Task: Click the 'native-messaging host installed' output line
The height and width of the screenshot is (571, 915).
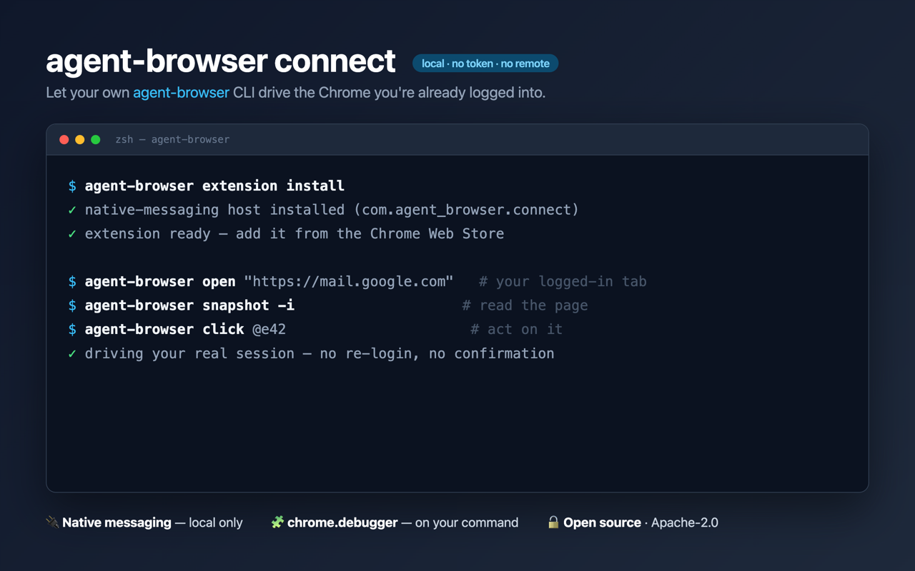Action: coord(332,210)
